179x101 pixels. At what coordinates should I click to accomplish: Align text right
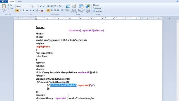(x=55, y=10)
